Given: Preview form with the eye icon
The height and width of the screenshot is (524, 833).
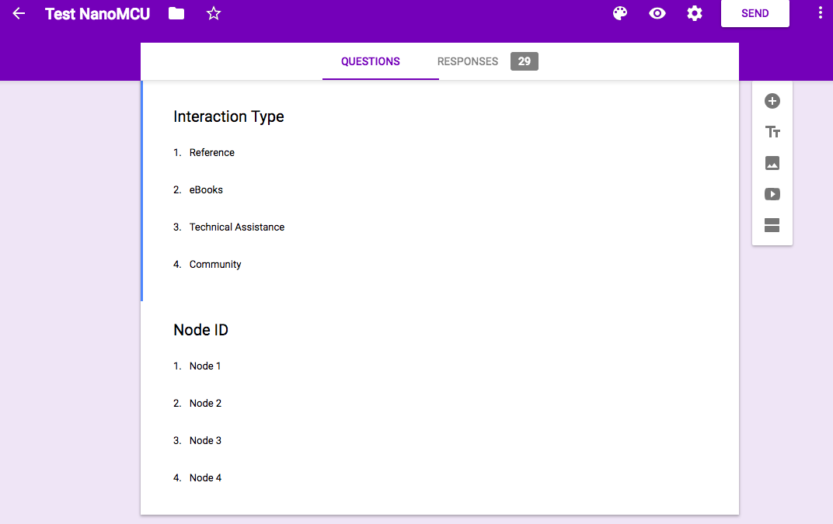Looking at the screenshot, I should (657, 13).
